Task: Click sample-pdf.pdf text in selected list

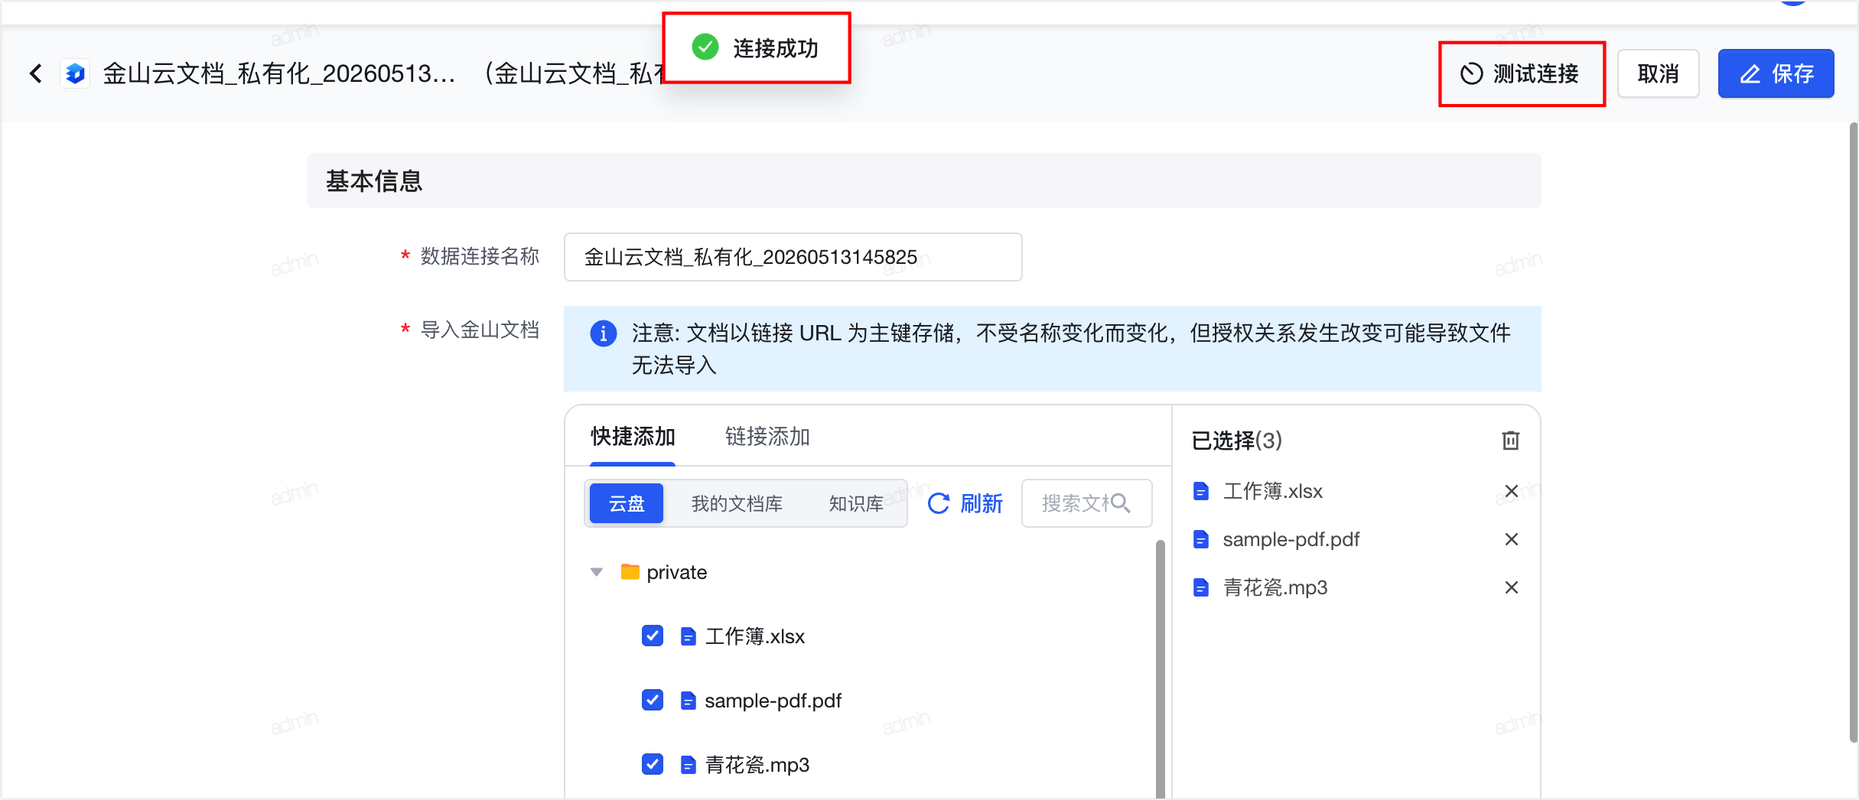Action: click(1291, 539)
